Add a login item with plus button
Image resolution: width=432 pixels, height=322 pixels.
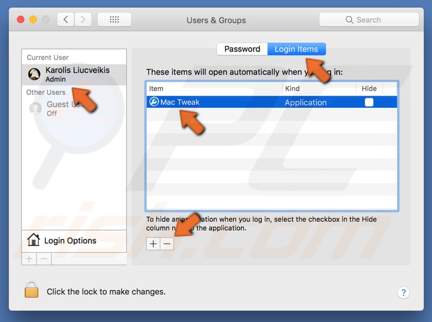(x=153, y=244)
